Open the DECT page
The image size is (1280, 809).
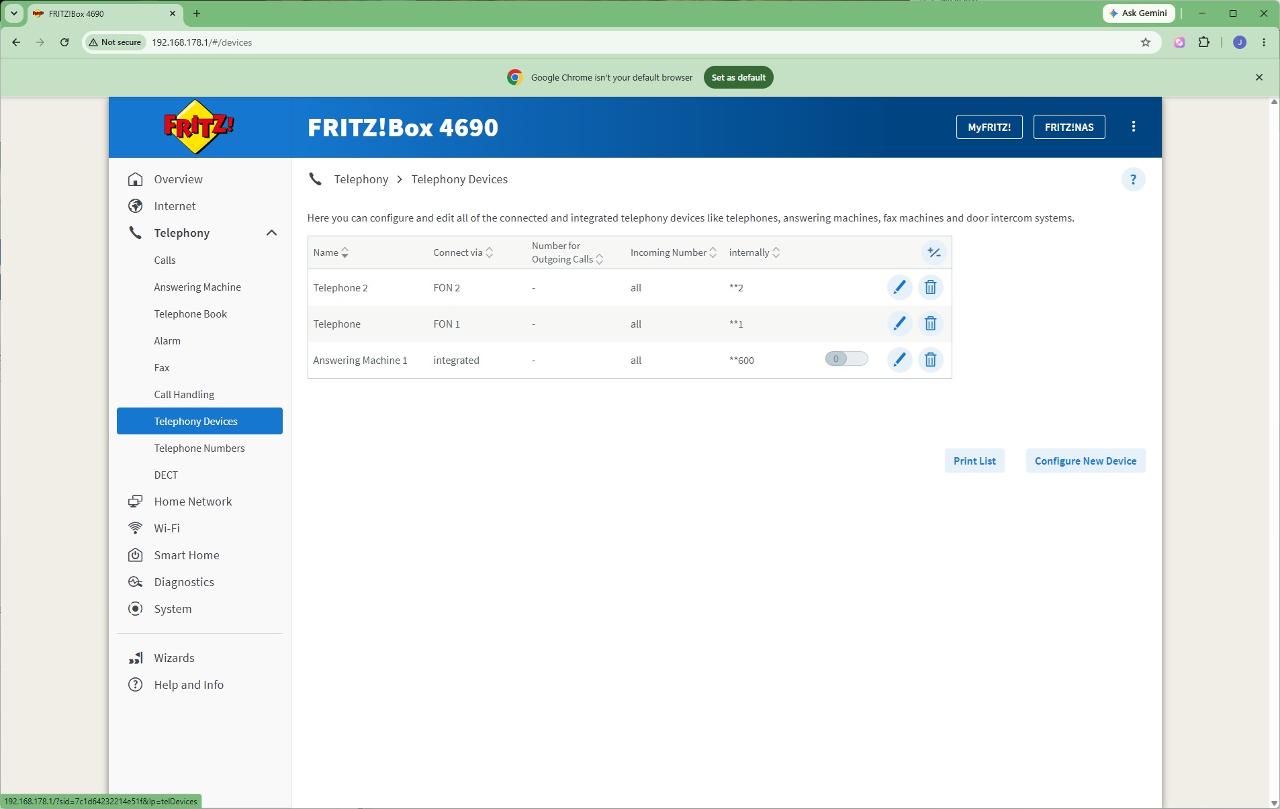[166, 475]
